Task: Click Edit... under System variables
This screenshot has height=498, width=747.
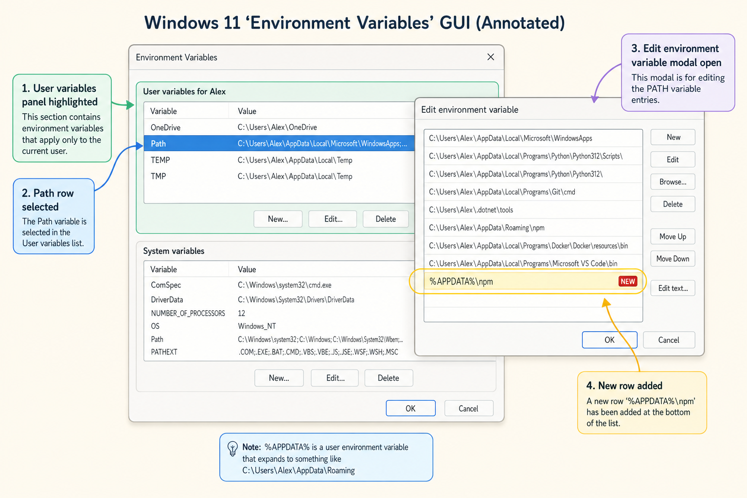Action: click(335, 378)
